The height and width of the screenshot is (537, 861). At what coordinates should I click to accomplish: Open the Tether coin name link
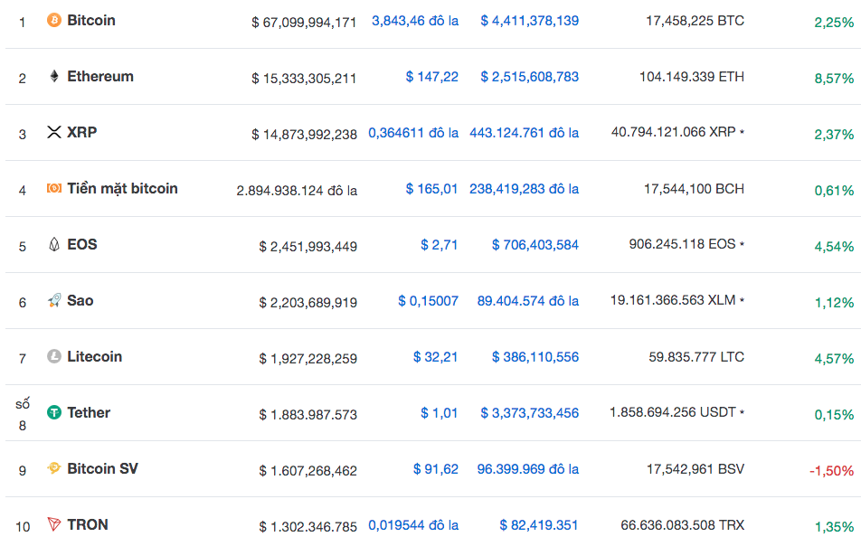coord(89,412)
